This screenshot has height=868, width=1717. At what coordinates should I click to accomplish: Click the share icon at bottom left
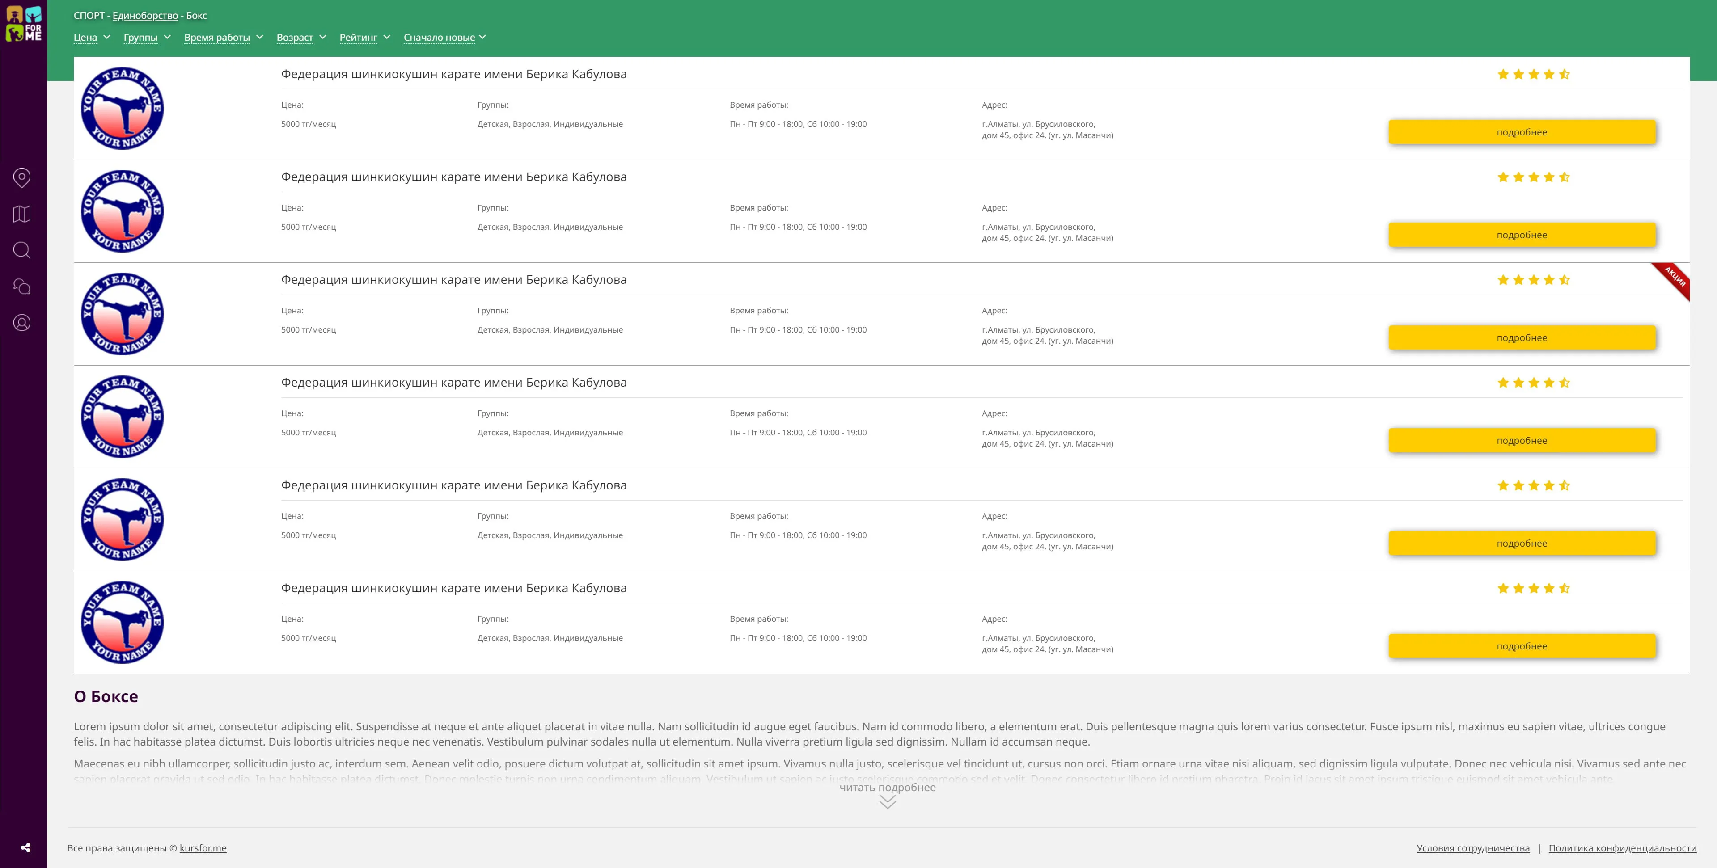click(25, 848)
